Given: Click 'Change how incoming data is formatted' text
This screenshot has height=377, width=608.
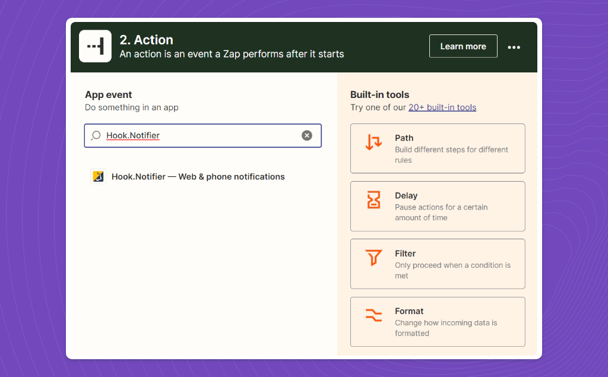Looking at the screenshot, I should click(x=446, y=328).
